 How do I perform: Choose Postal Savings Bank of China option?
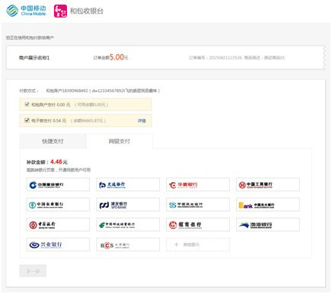(x=128, y=225)
